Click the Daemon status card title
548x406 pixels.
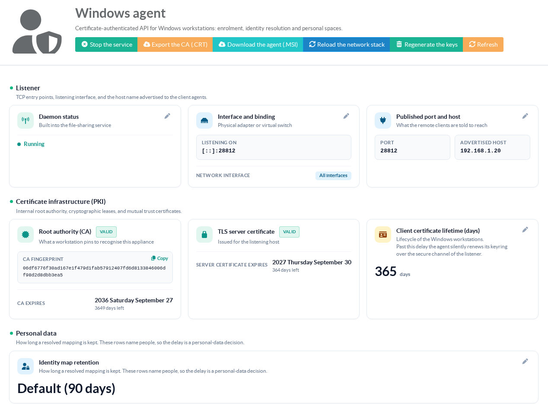tap(59, 117)
